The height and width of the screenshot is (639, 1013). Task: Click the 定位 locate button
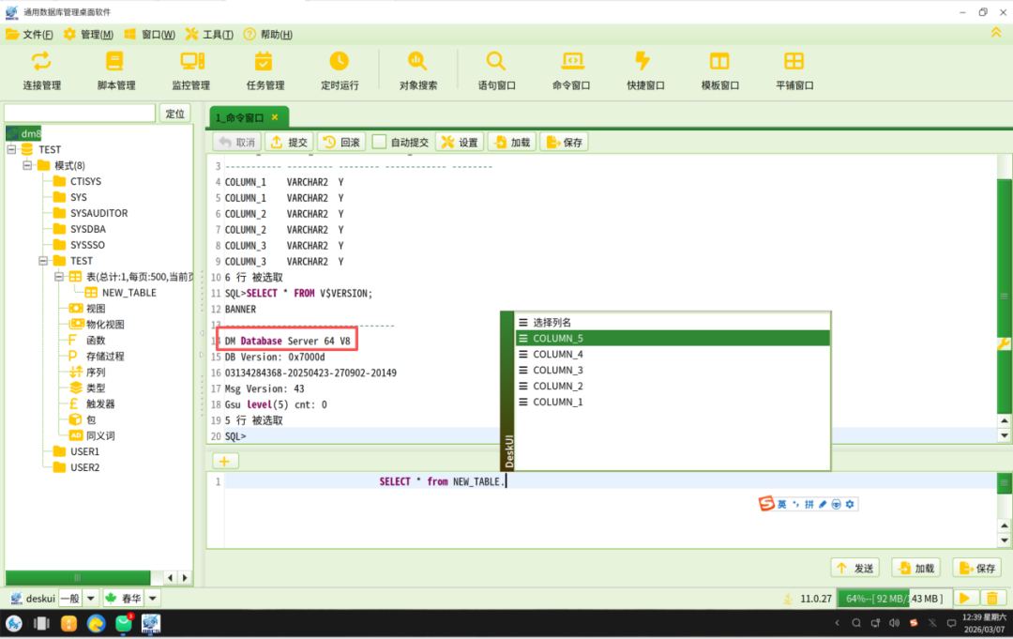175,114
